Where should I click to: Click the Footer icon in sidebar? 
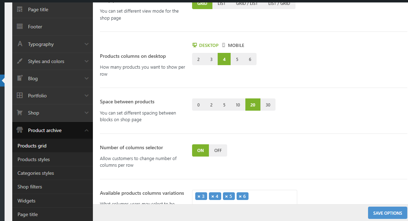(20, 27)
